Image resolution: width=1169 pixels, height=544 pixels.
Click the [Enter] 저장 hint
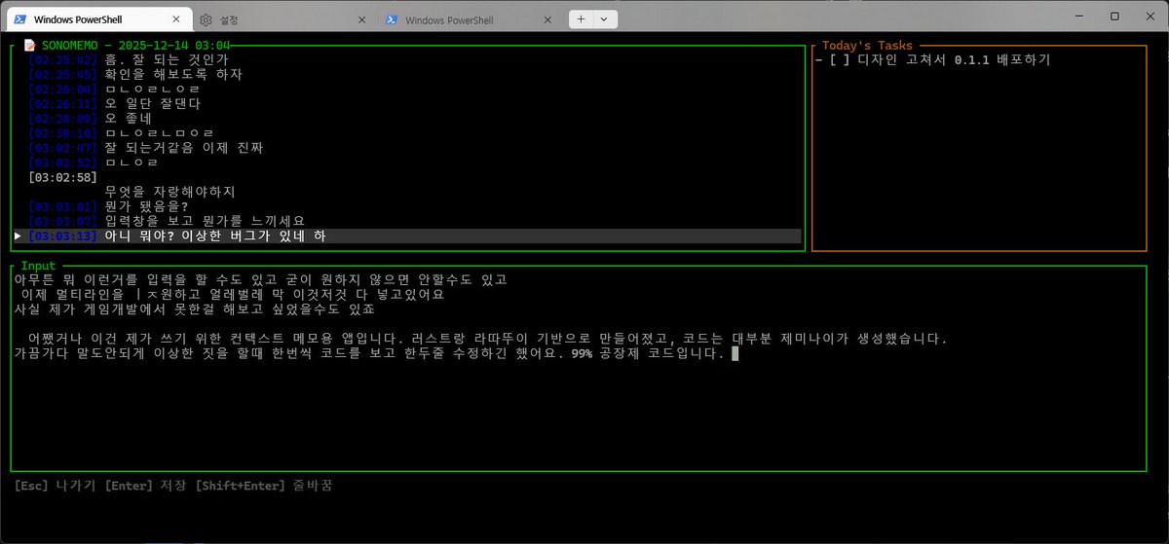pyautogui.click(x=147, y=485)
